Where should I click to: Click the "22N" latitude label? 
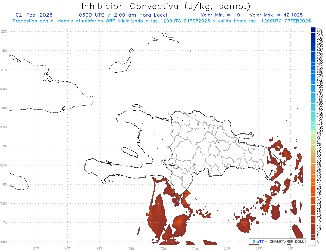click(x=4, y=32)
